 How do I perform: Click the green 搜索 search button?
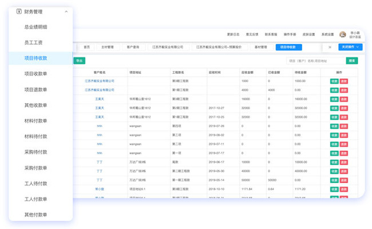(x=352, y=60)
